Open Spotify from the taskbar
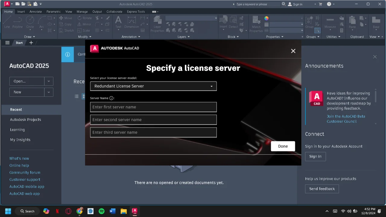Screen dimensions: 386x217 pyautogui.click(x=102, y=211)
